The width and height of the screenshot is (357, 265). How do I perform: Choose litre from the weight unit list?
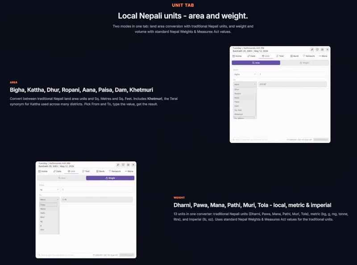[x=48, y=229]
